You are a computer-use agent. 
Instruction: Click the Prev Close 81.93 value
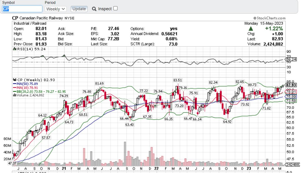(x=41, y=44)
